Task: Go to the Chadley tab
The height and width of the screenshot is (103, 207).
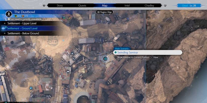Action: [149, 5]
